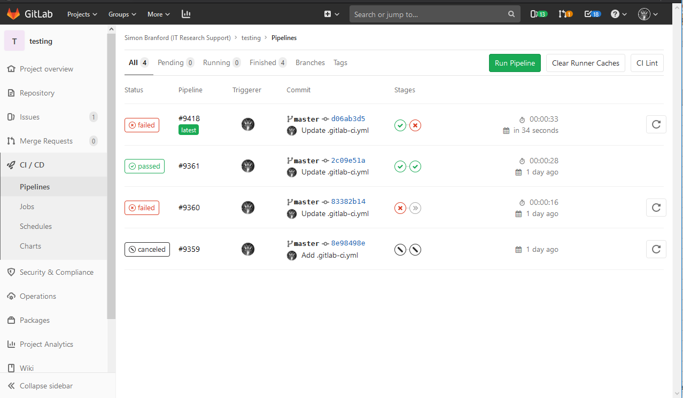Open the merge requests icon showing 1
Image resolution: width=683 pixels, height=398 pixels.
565,14
